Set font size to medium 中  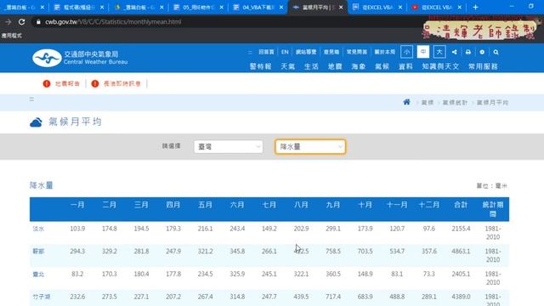click(x=423, y=52)
